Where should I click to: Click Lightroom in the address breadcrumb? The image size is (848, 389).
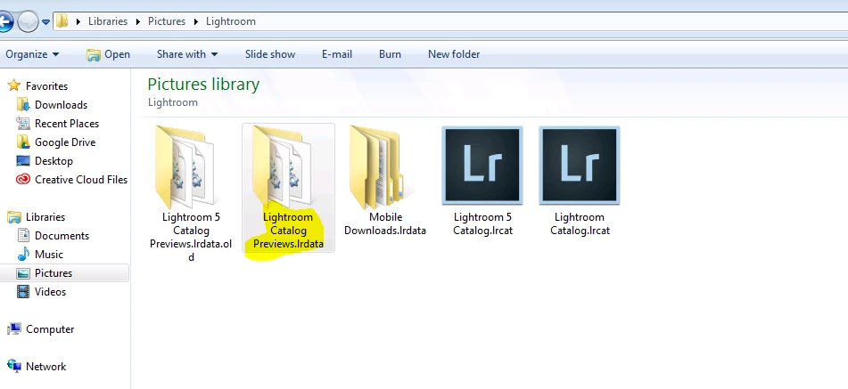click(230, 21)
